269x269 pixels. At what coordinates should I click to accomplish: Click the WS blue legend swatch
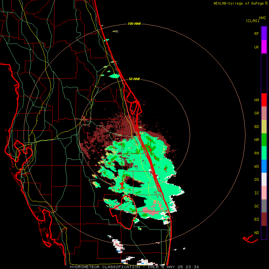264,166
